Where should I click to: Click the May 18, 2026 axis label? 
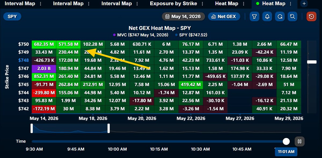pos(93,118)
